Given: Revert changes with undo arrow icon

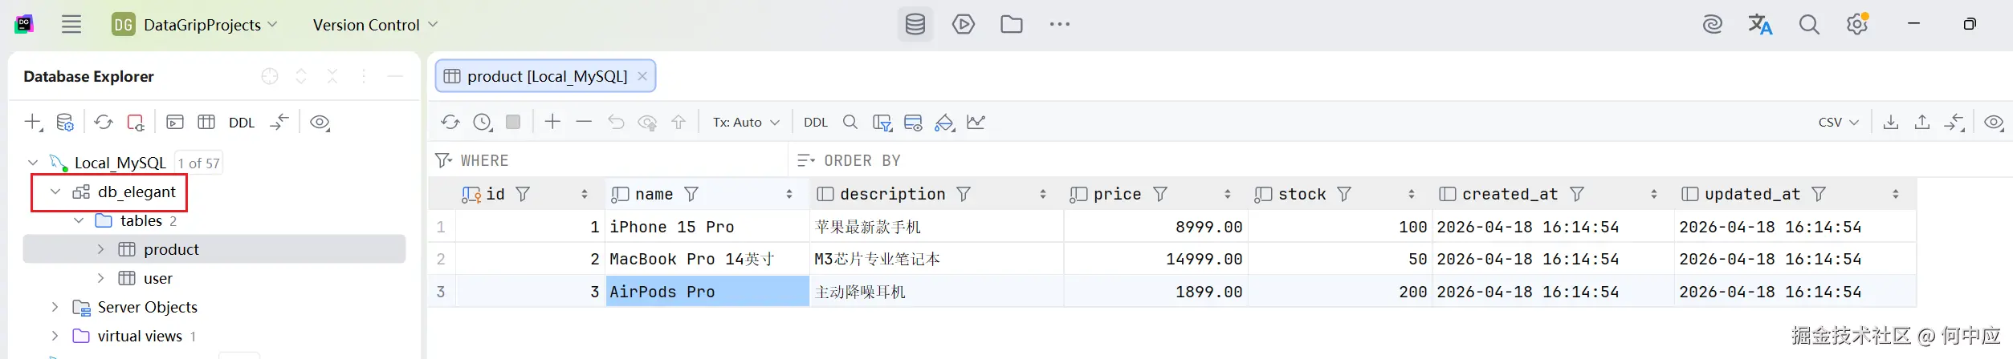Looking at the screenshot, I should 616,122.
